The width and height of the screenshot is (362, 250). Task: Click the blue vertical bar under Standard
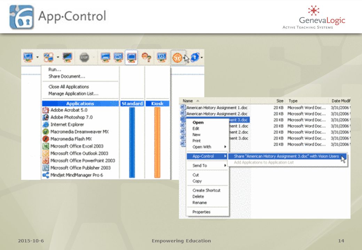click(x=132, y=142)
